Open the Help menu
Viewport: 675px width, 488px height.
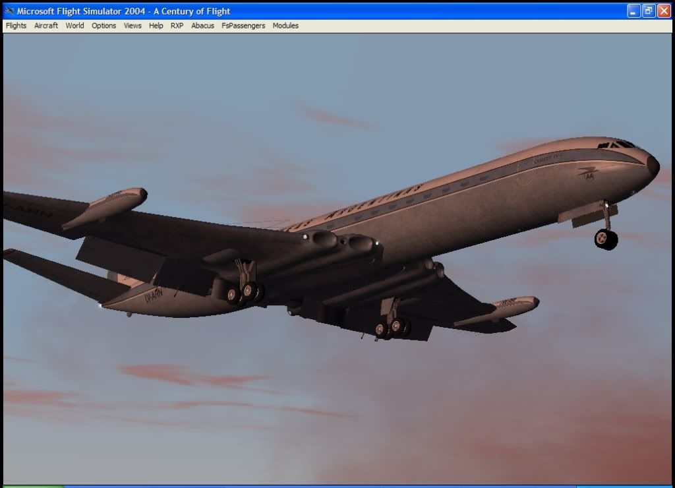156,26
